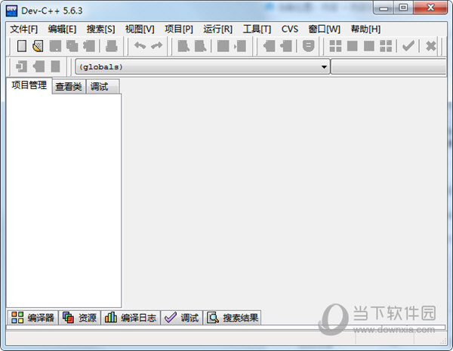
Task: Open the 帮助[H] menu
Action: pyautogui.click(x=365, y=29)
